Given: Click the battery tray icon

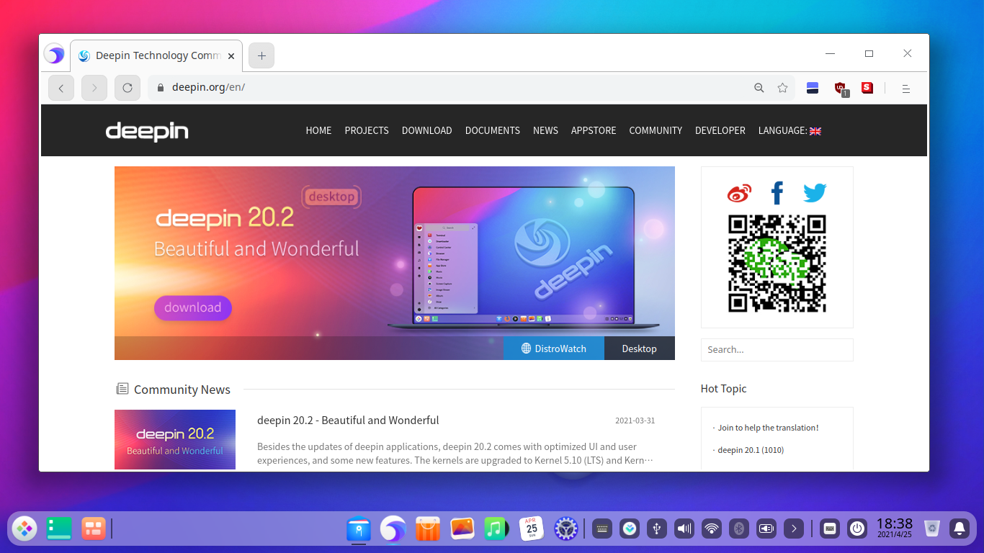Looking at the screenshot, I should point(766,529).
